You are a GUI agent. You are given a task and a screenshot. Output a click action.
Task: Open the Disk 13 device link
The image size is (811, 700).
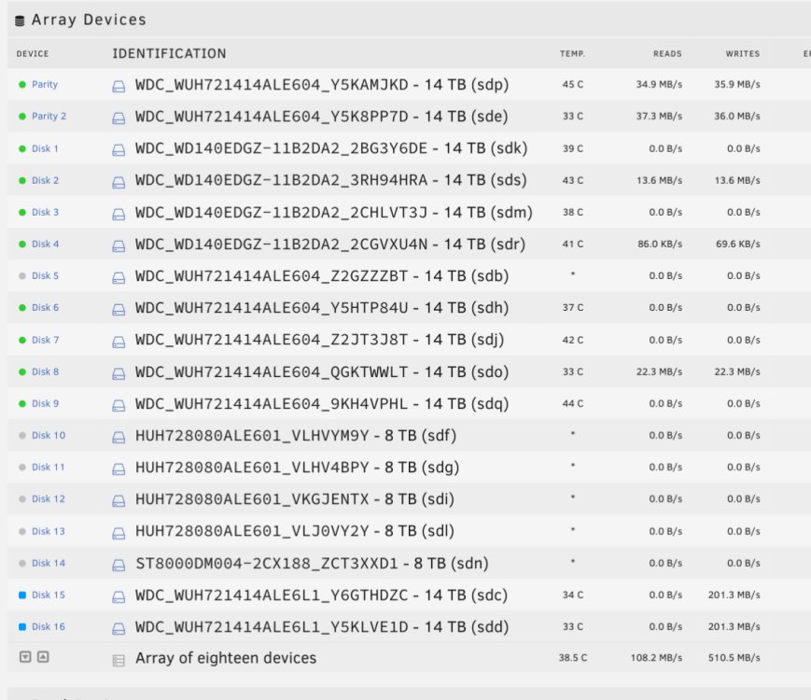coord(49,531)
